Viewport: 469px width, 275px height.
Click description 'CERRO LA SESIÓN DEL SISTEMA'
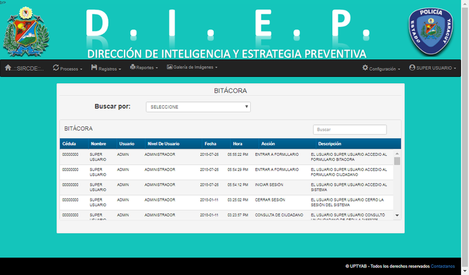click(347, 202)
